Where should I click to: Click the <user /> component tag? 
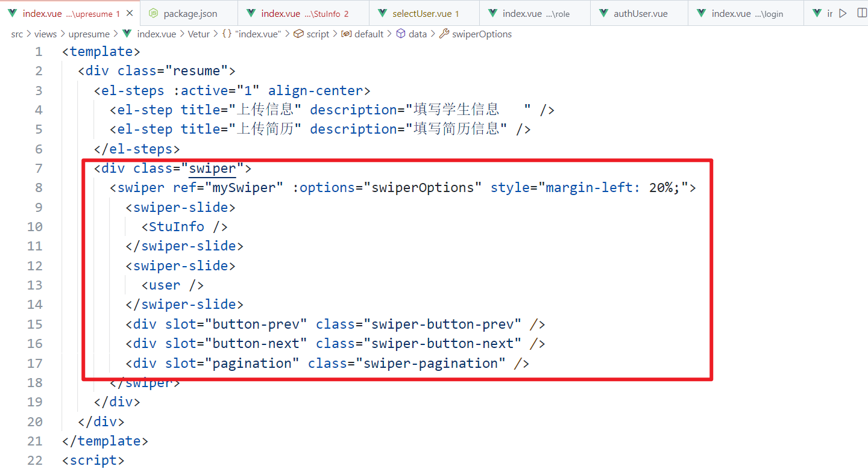tap(173, 285)
